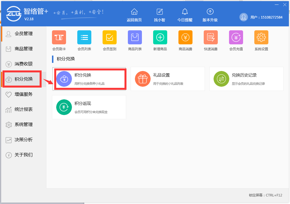Open the 积分返现 points cashback card
290x204 pixels.
89,107
